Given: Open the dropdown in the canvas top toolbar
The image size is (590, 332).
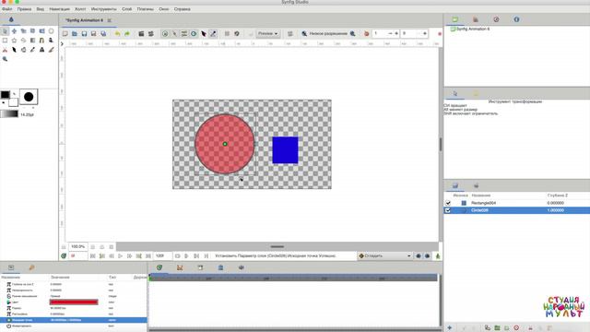Looking at the screenshot, I should point(268,33).
